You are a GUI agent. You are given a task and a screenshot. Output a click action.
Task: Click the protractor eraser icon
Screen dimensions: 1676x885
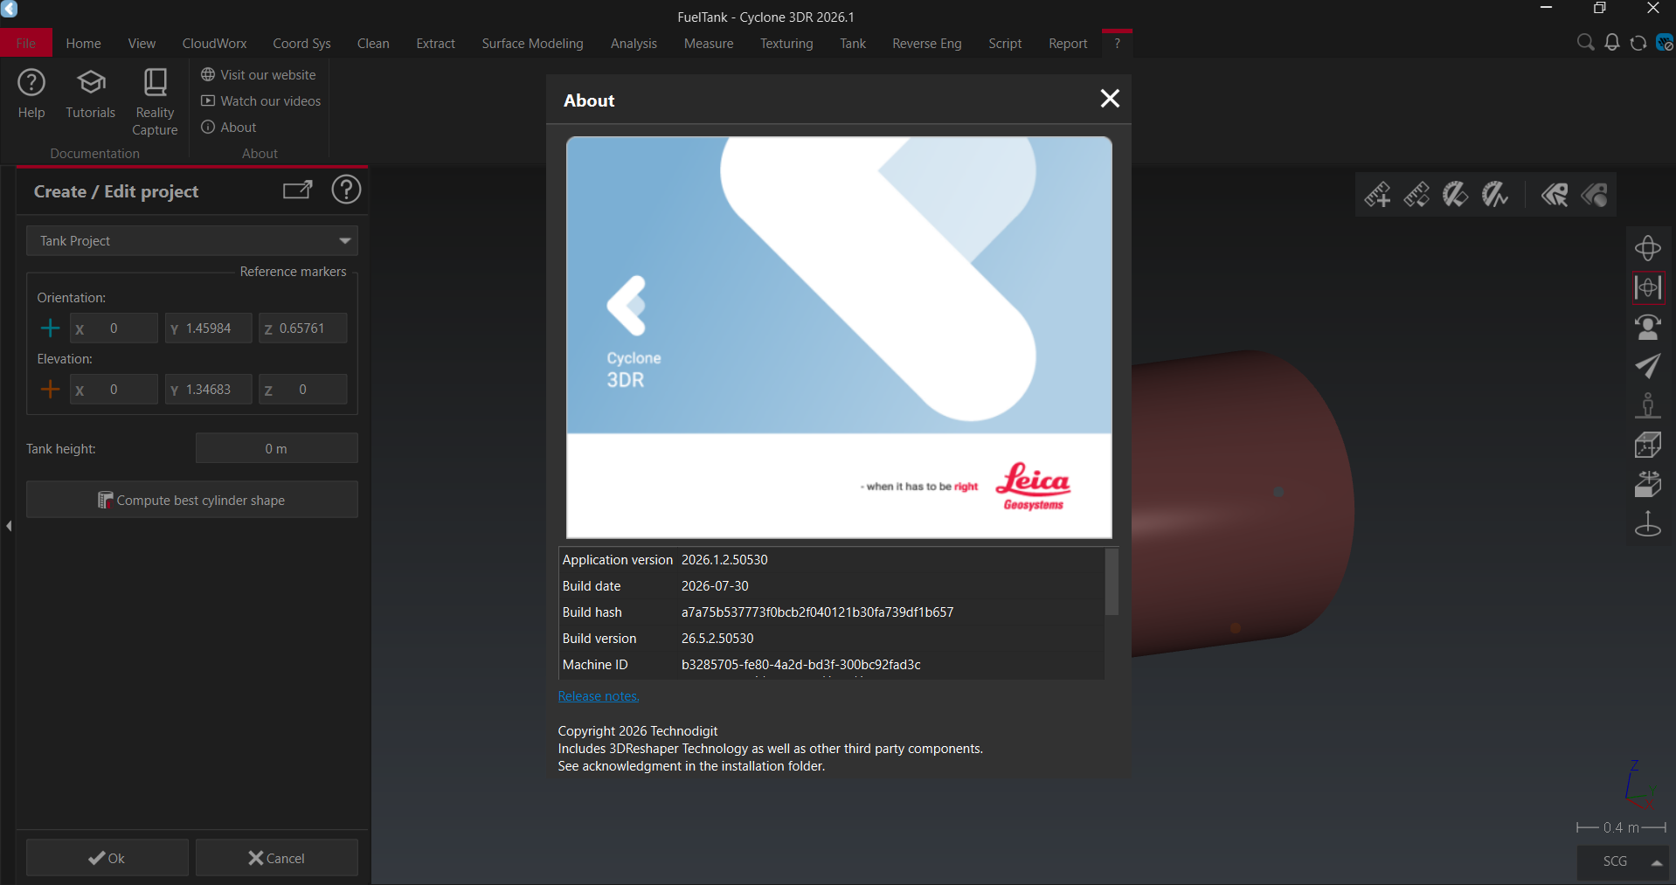tap(1456, 194)
